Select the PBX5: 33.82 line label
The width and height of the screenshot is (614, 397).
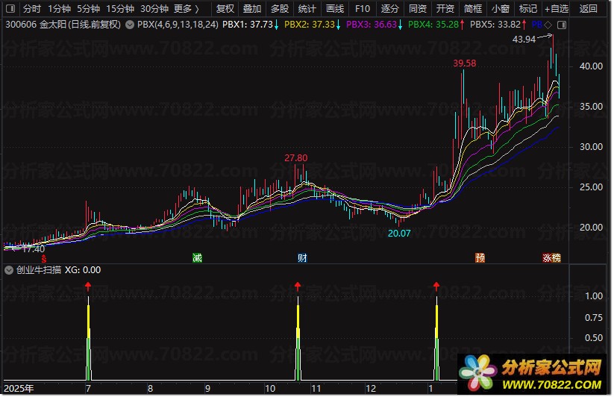coord(498,25)
